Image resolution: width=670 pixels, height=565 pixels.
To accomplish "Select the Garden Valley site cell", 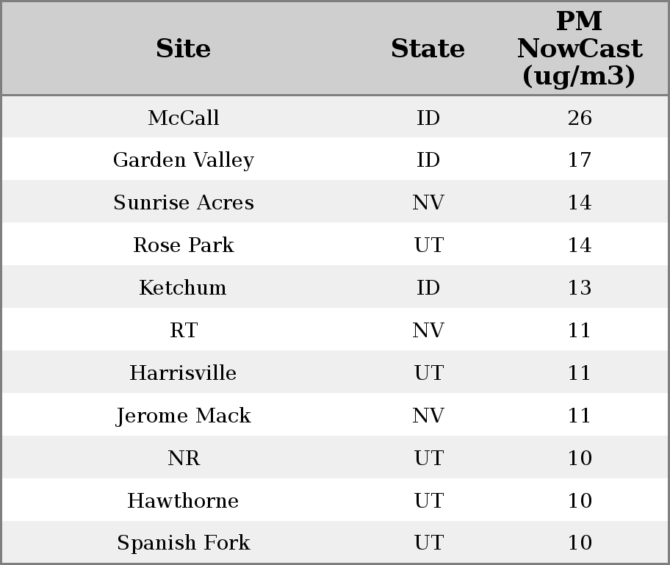I will 183,160.
